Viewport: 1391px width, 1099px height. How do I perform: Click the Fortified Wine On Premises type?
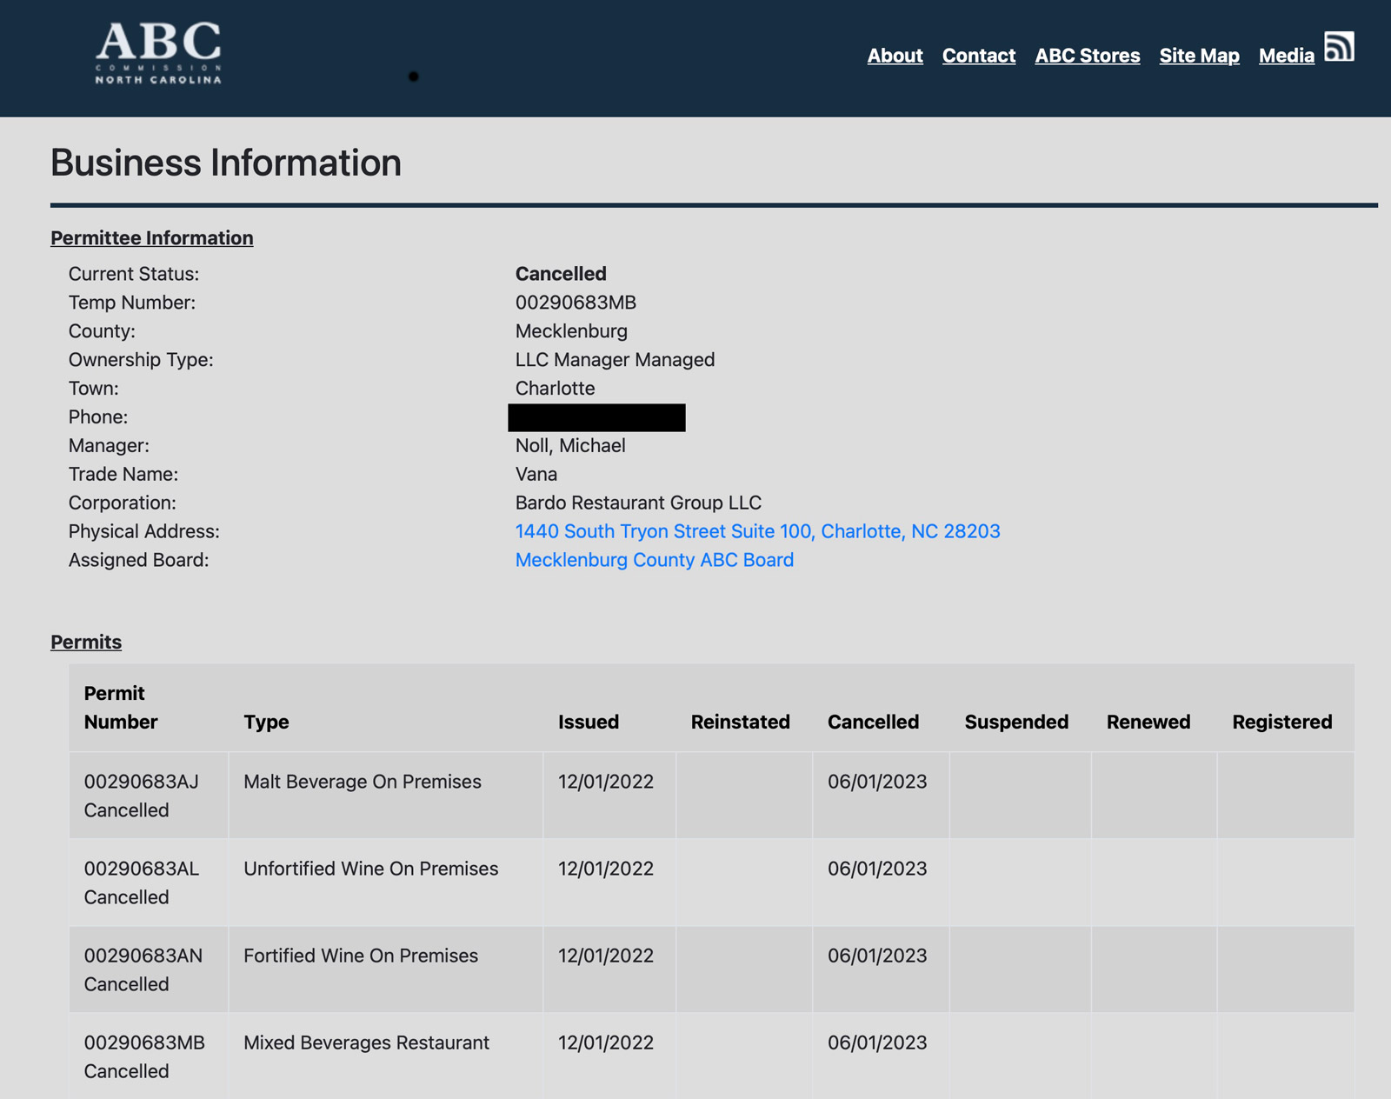(x=360, y=956)
